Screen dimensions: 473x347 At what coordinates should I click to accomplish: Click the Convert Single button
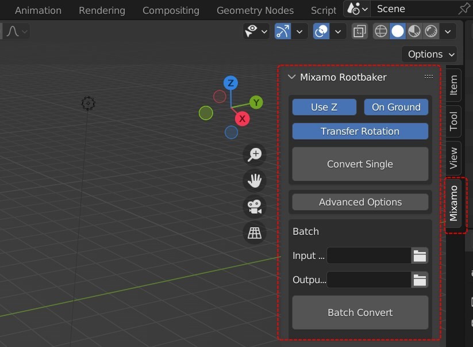[x=360, y=164]
